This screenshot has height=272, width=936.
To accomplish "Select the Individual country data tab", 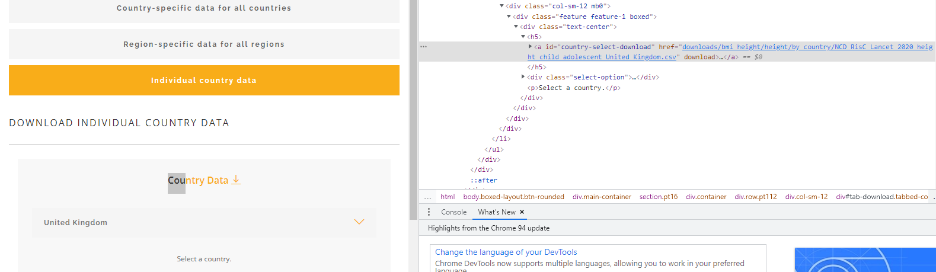I will click(204, 81).
